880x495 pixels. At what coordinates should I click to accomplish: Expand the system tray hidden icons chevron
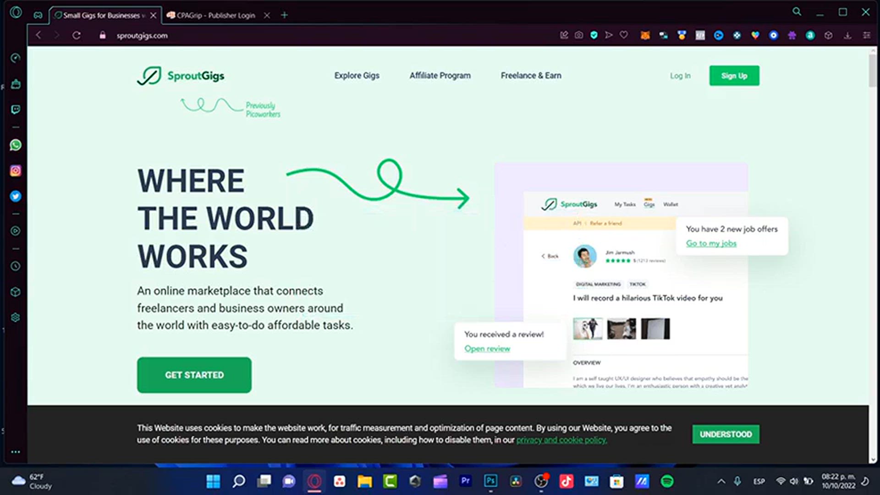point(721,481)
